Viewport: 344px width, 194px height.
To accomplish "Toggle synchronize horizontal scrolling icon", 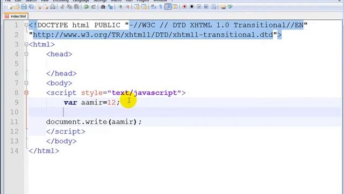I will tap(144, 7).
